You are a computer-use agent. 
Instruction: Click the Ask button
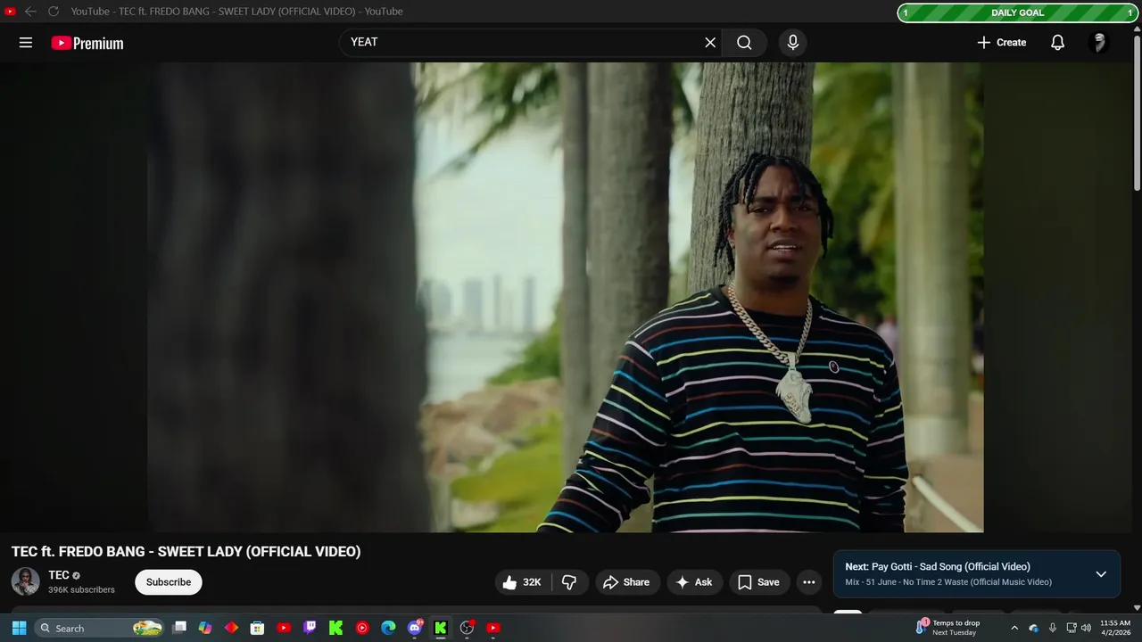(694, 582)
